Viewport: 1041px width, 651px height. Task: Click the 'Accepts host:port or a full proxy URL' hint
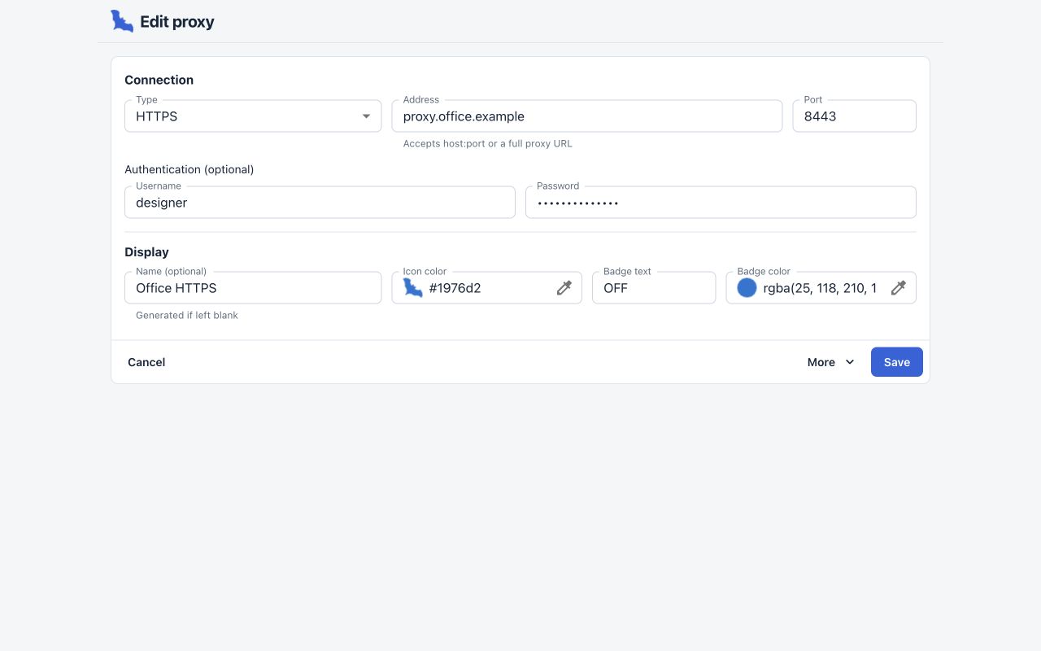click(488, 143)
